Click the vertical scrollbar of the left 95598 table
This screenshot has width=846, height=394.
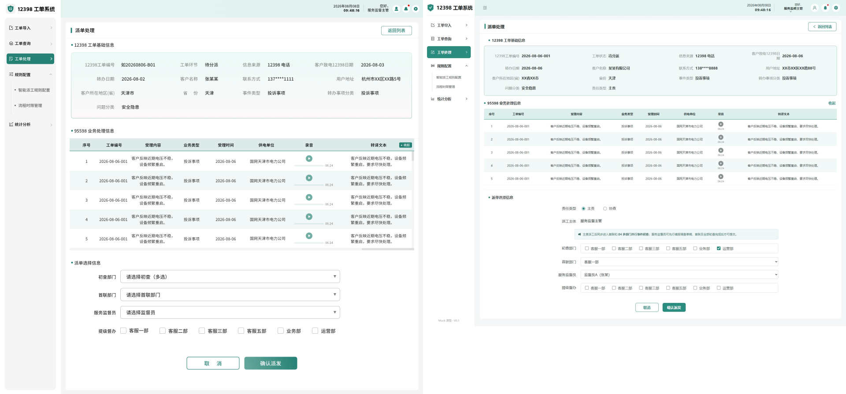click(x=413, y=156)
